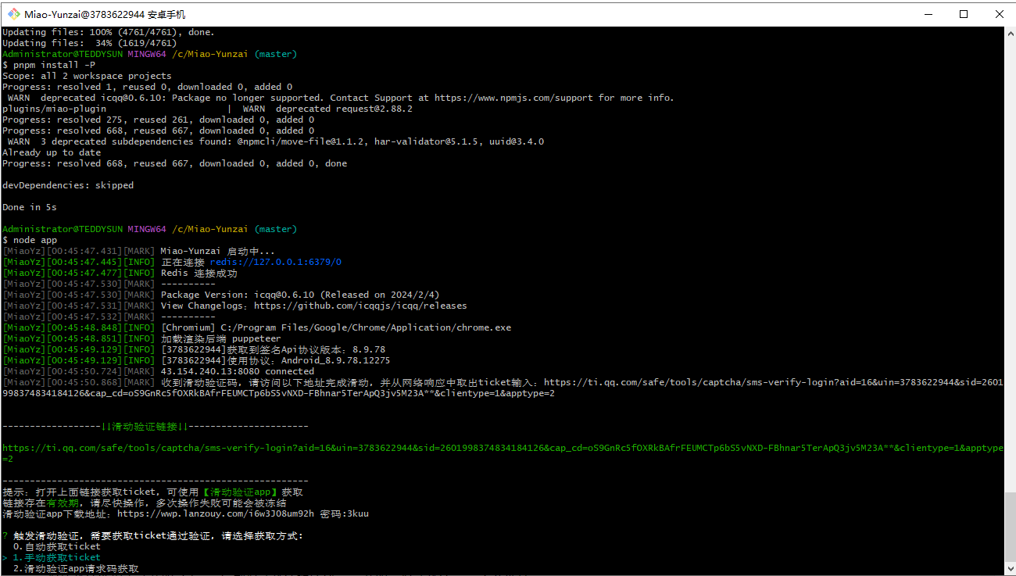Screen dimensions: 1016x576
Task: Click the vertical scrollbar thumb
Action: point(1009,527)
